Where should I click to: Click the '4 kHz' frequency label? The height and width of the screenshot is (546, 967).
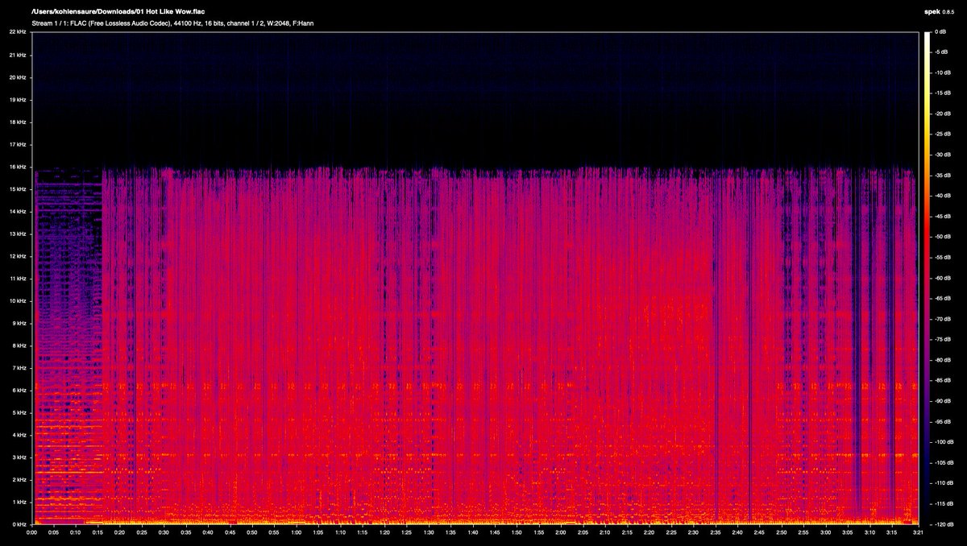pyautogui.click(x=19, y=435)
